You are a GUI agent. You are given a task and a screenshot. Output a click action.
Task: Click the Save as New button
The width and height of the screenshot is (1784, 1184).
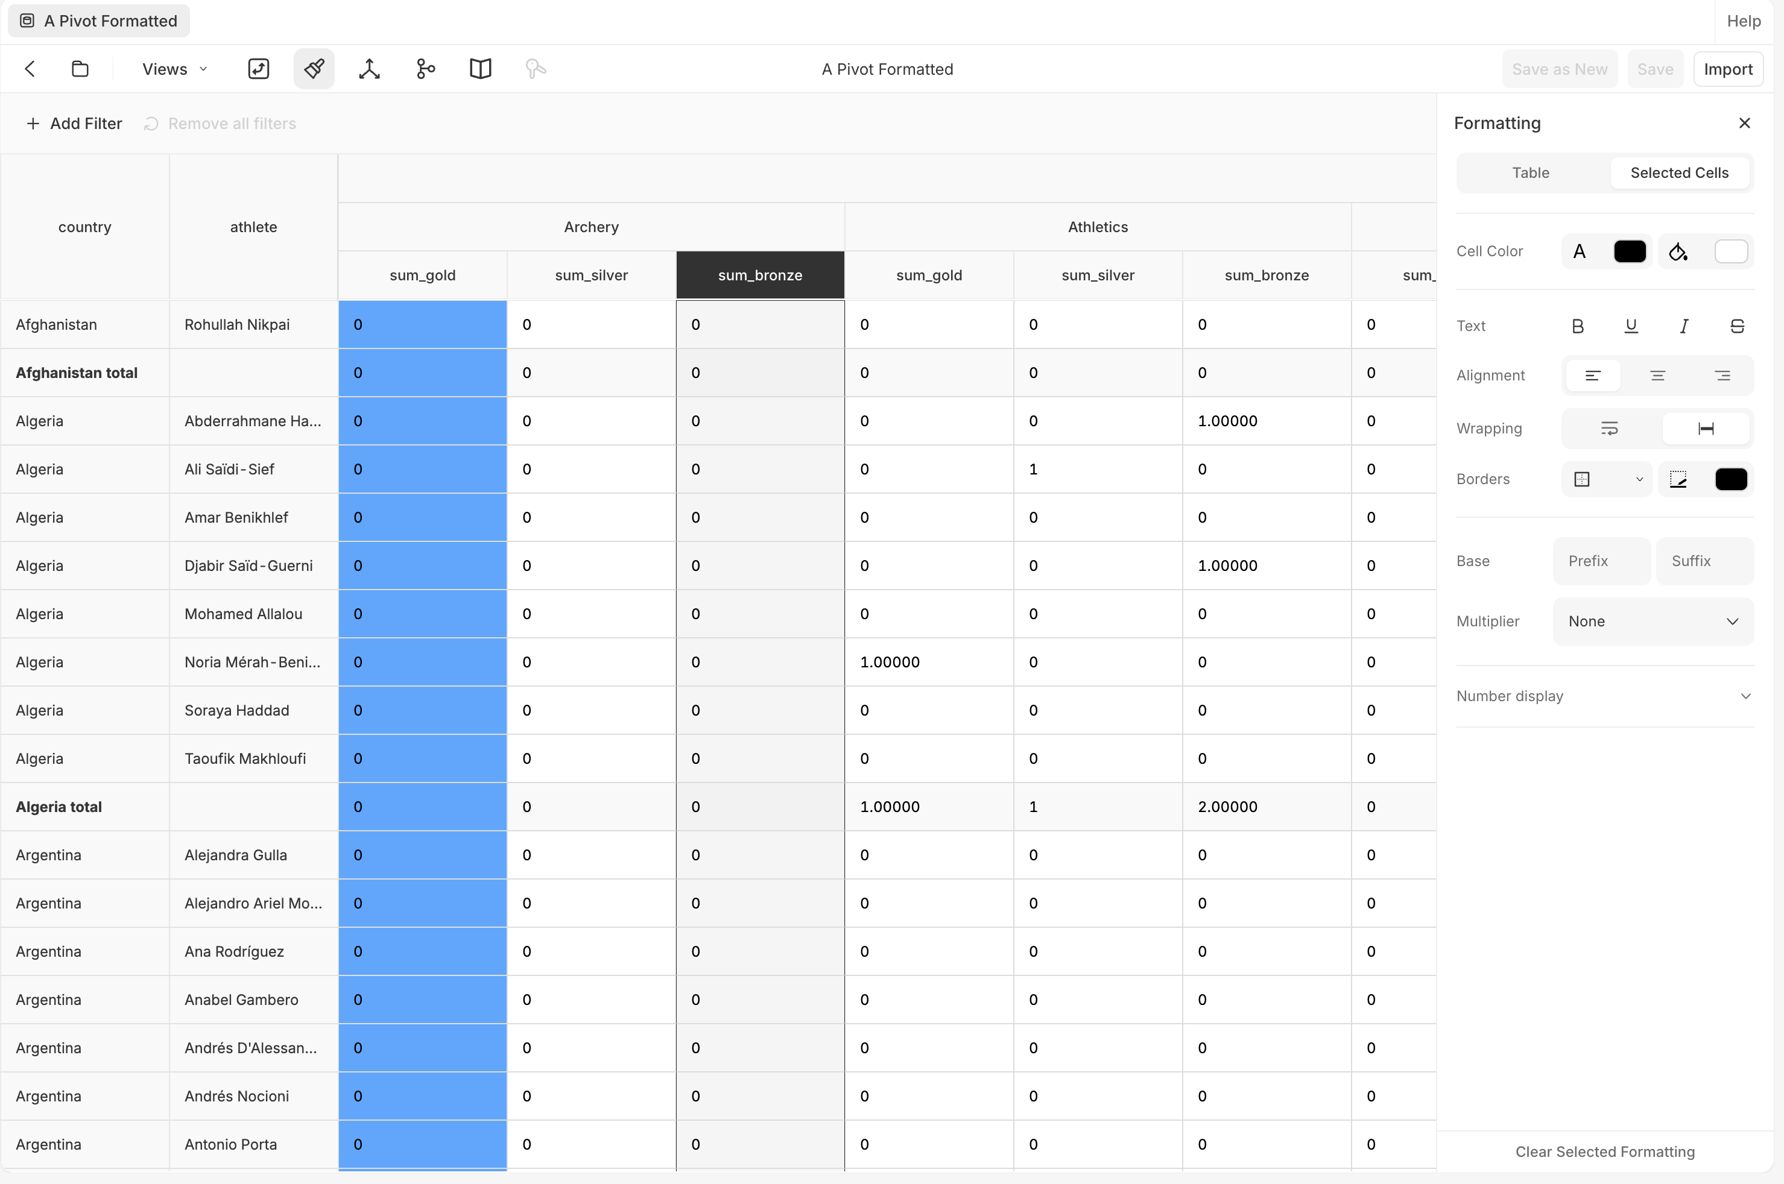click(x=1560, y=69)
